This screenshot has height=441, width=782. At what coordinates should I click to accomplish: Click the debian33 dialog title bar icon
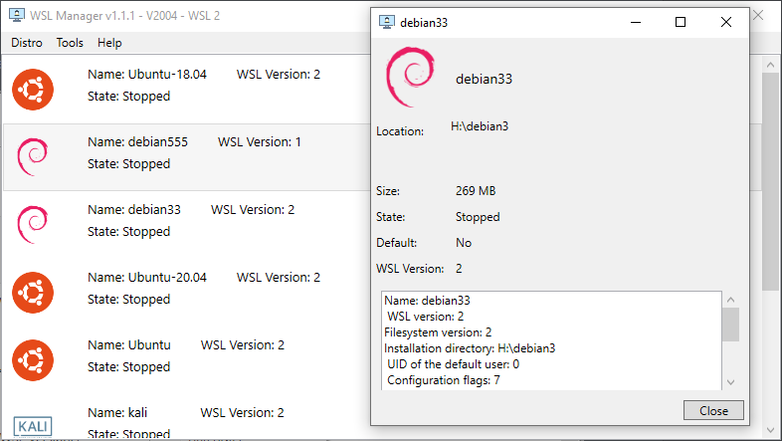tap(386, 22)
